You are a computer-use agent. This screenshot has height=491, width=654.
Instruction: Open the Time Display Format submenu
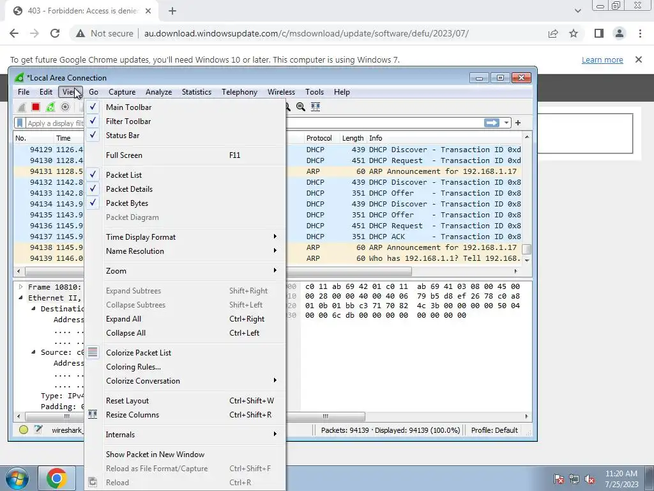[185, 237]
